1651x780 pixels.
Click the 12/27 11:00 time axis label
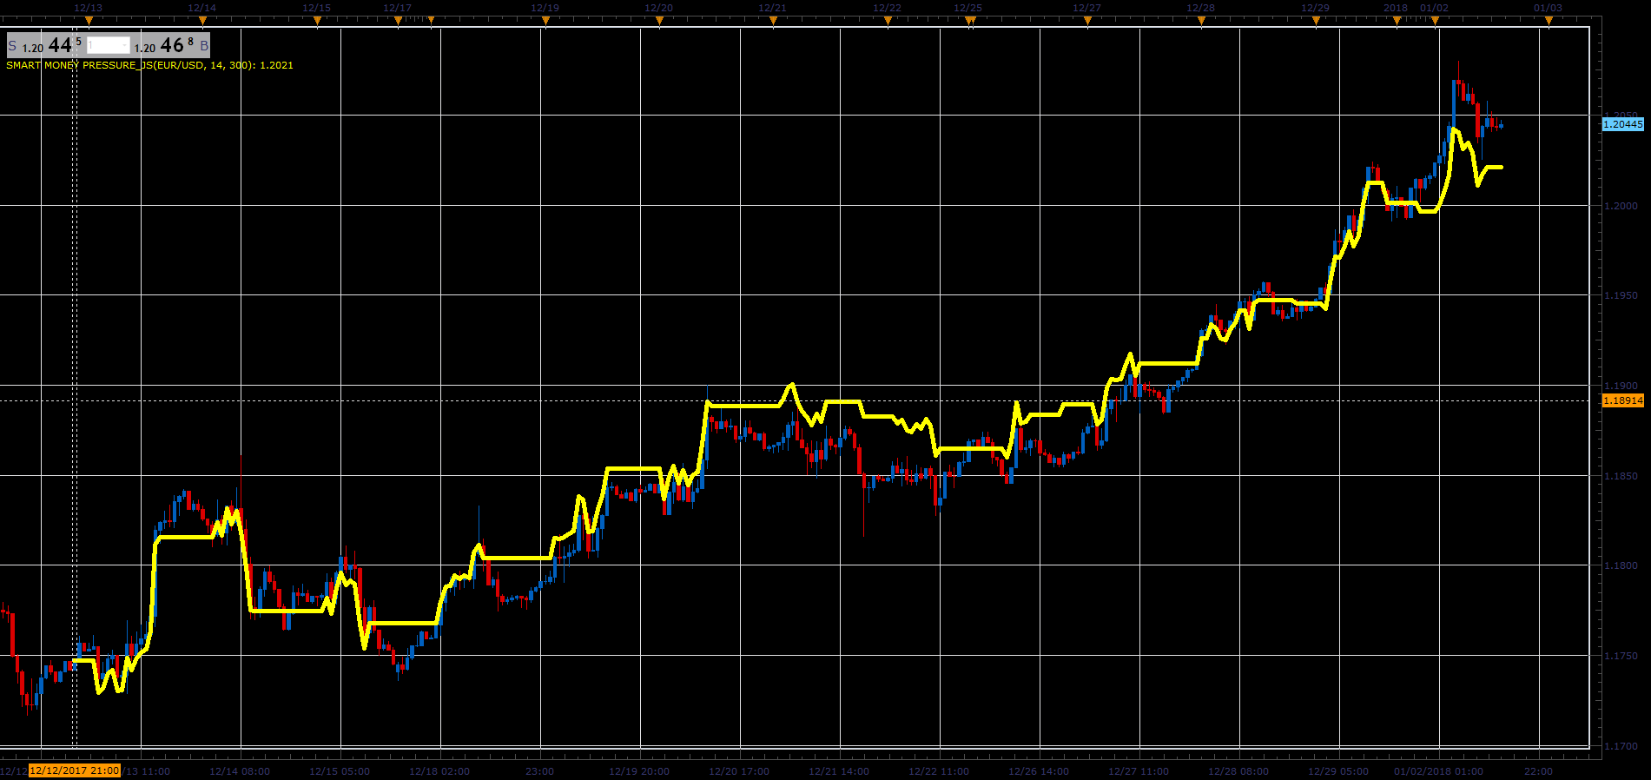click(x=1139, y=771)
